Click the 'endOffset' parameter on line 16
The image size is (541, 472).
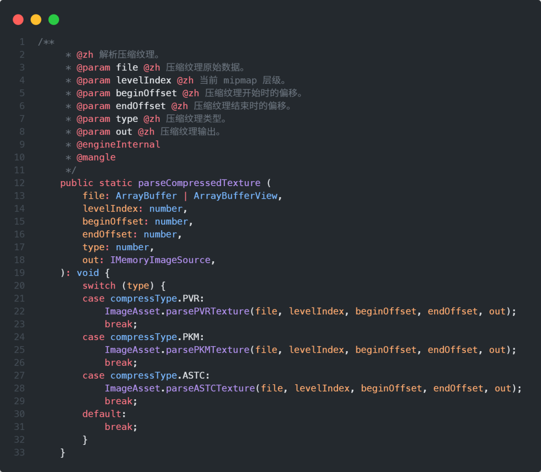(107, 234)
